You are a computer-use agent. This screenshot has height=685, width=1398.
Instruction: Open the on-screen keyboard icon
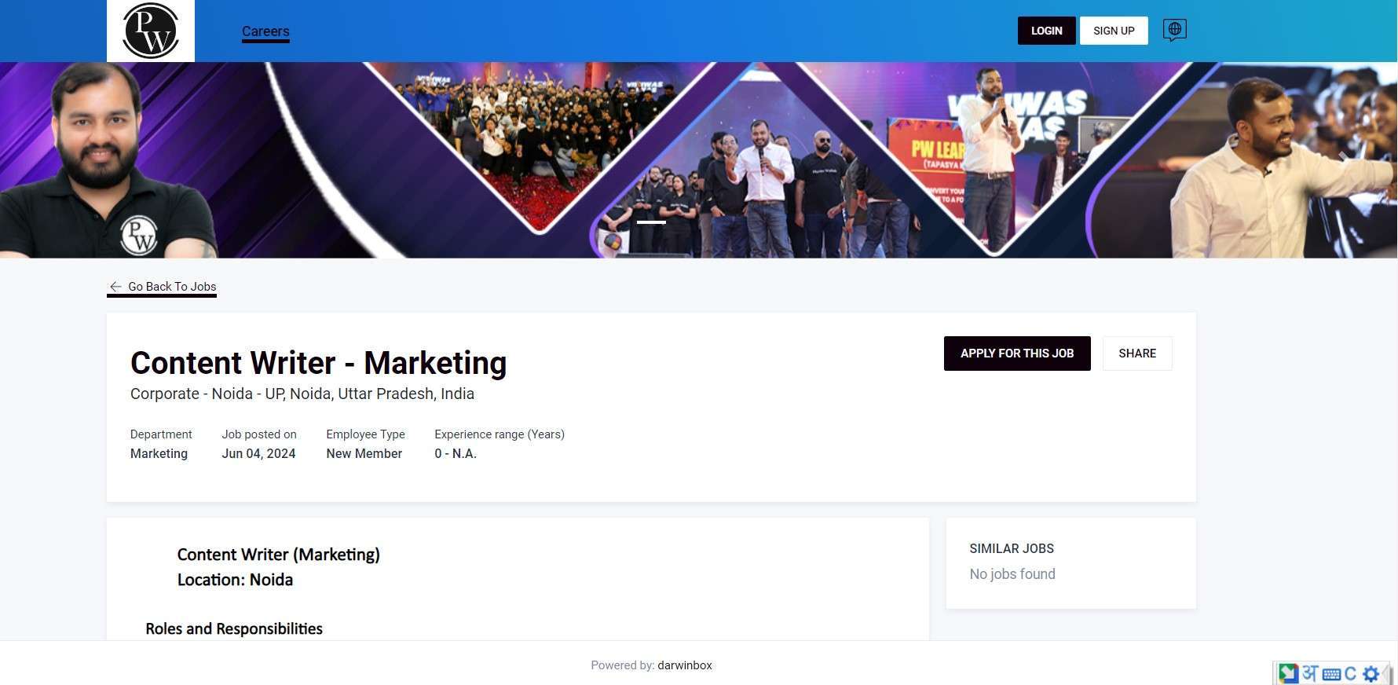click(x=1331, y=674)
